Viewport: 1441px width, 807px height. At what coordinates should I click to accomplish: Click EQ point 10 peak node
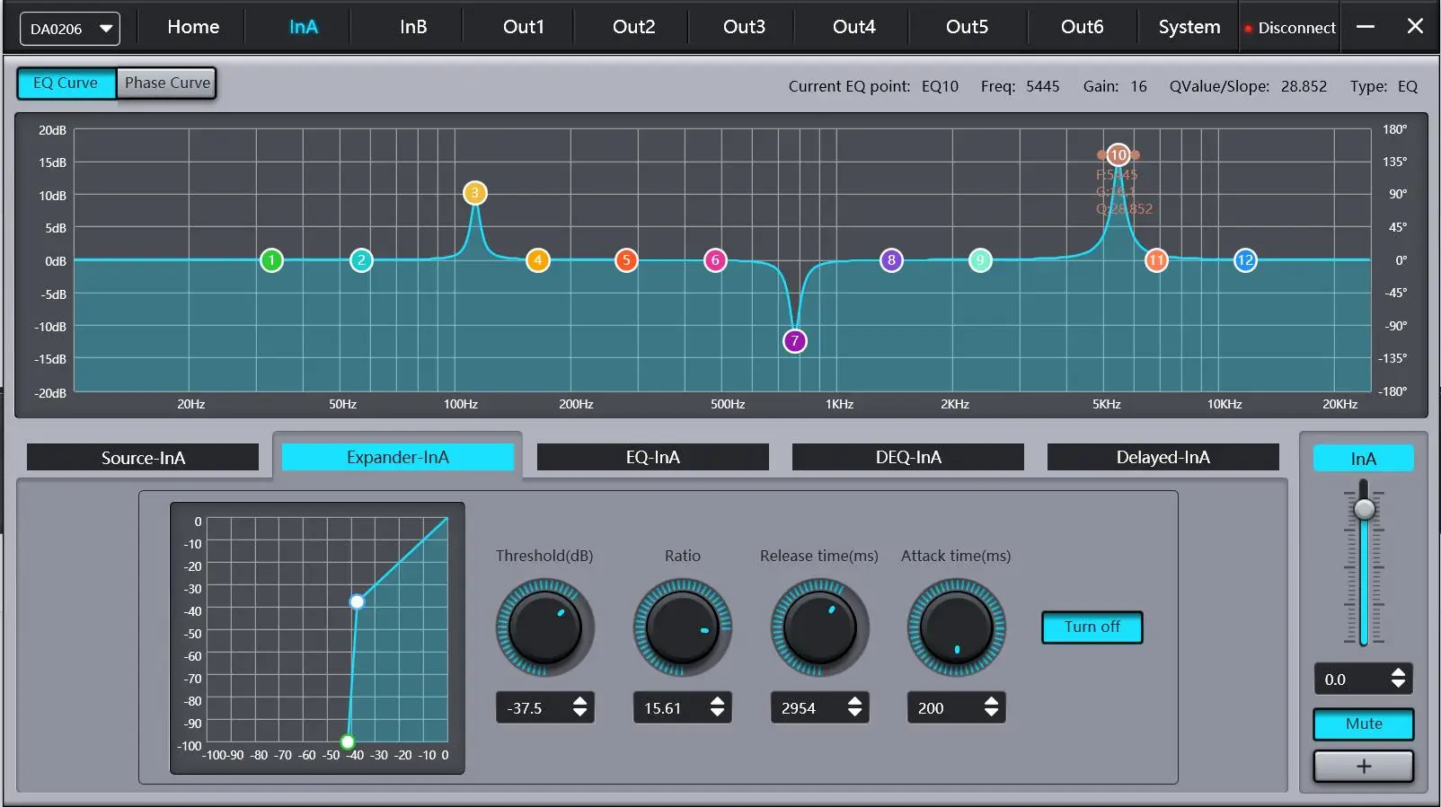[x=1118, y=155]
